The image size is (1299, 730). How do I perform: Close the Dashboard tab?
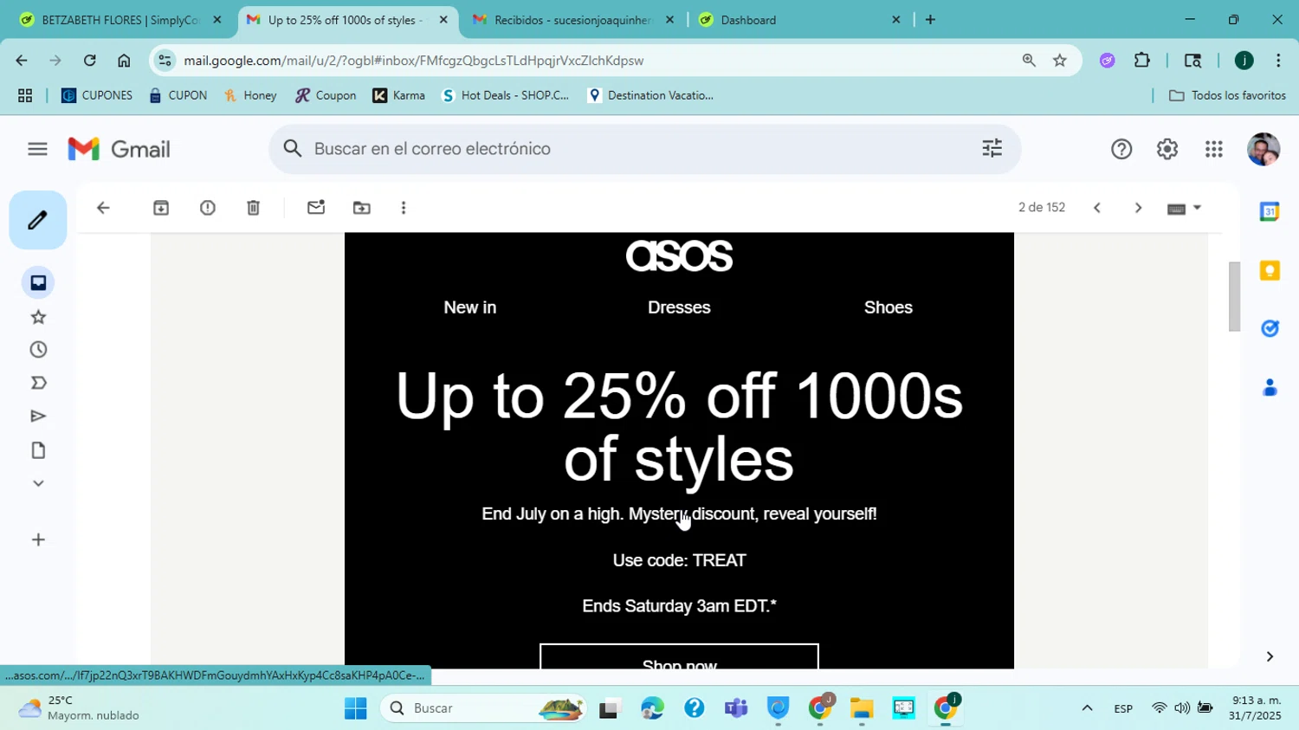(x=896, y=20)
